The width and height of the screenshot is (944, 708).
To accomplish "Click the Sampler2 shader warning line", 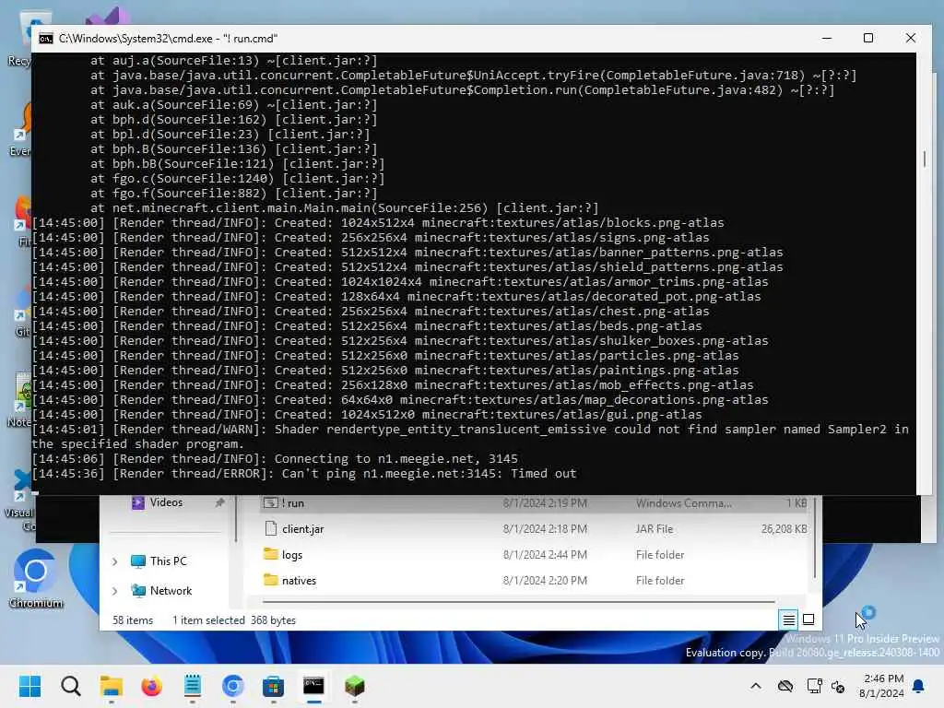I will point(470,436).
